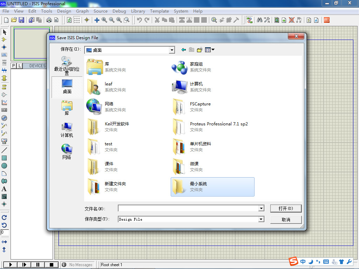
Task: Click the Pause simulation button
Action: [x=38, y=265]
